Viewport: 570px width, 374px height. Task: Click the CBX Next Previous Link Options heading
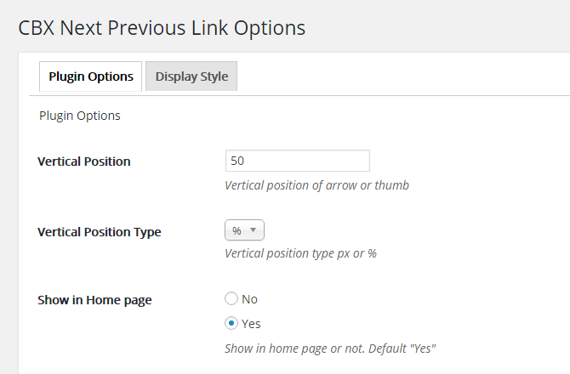click(162, 27)
